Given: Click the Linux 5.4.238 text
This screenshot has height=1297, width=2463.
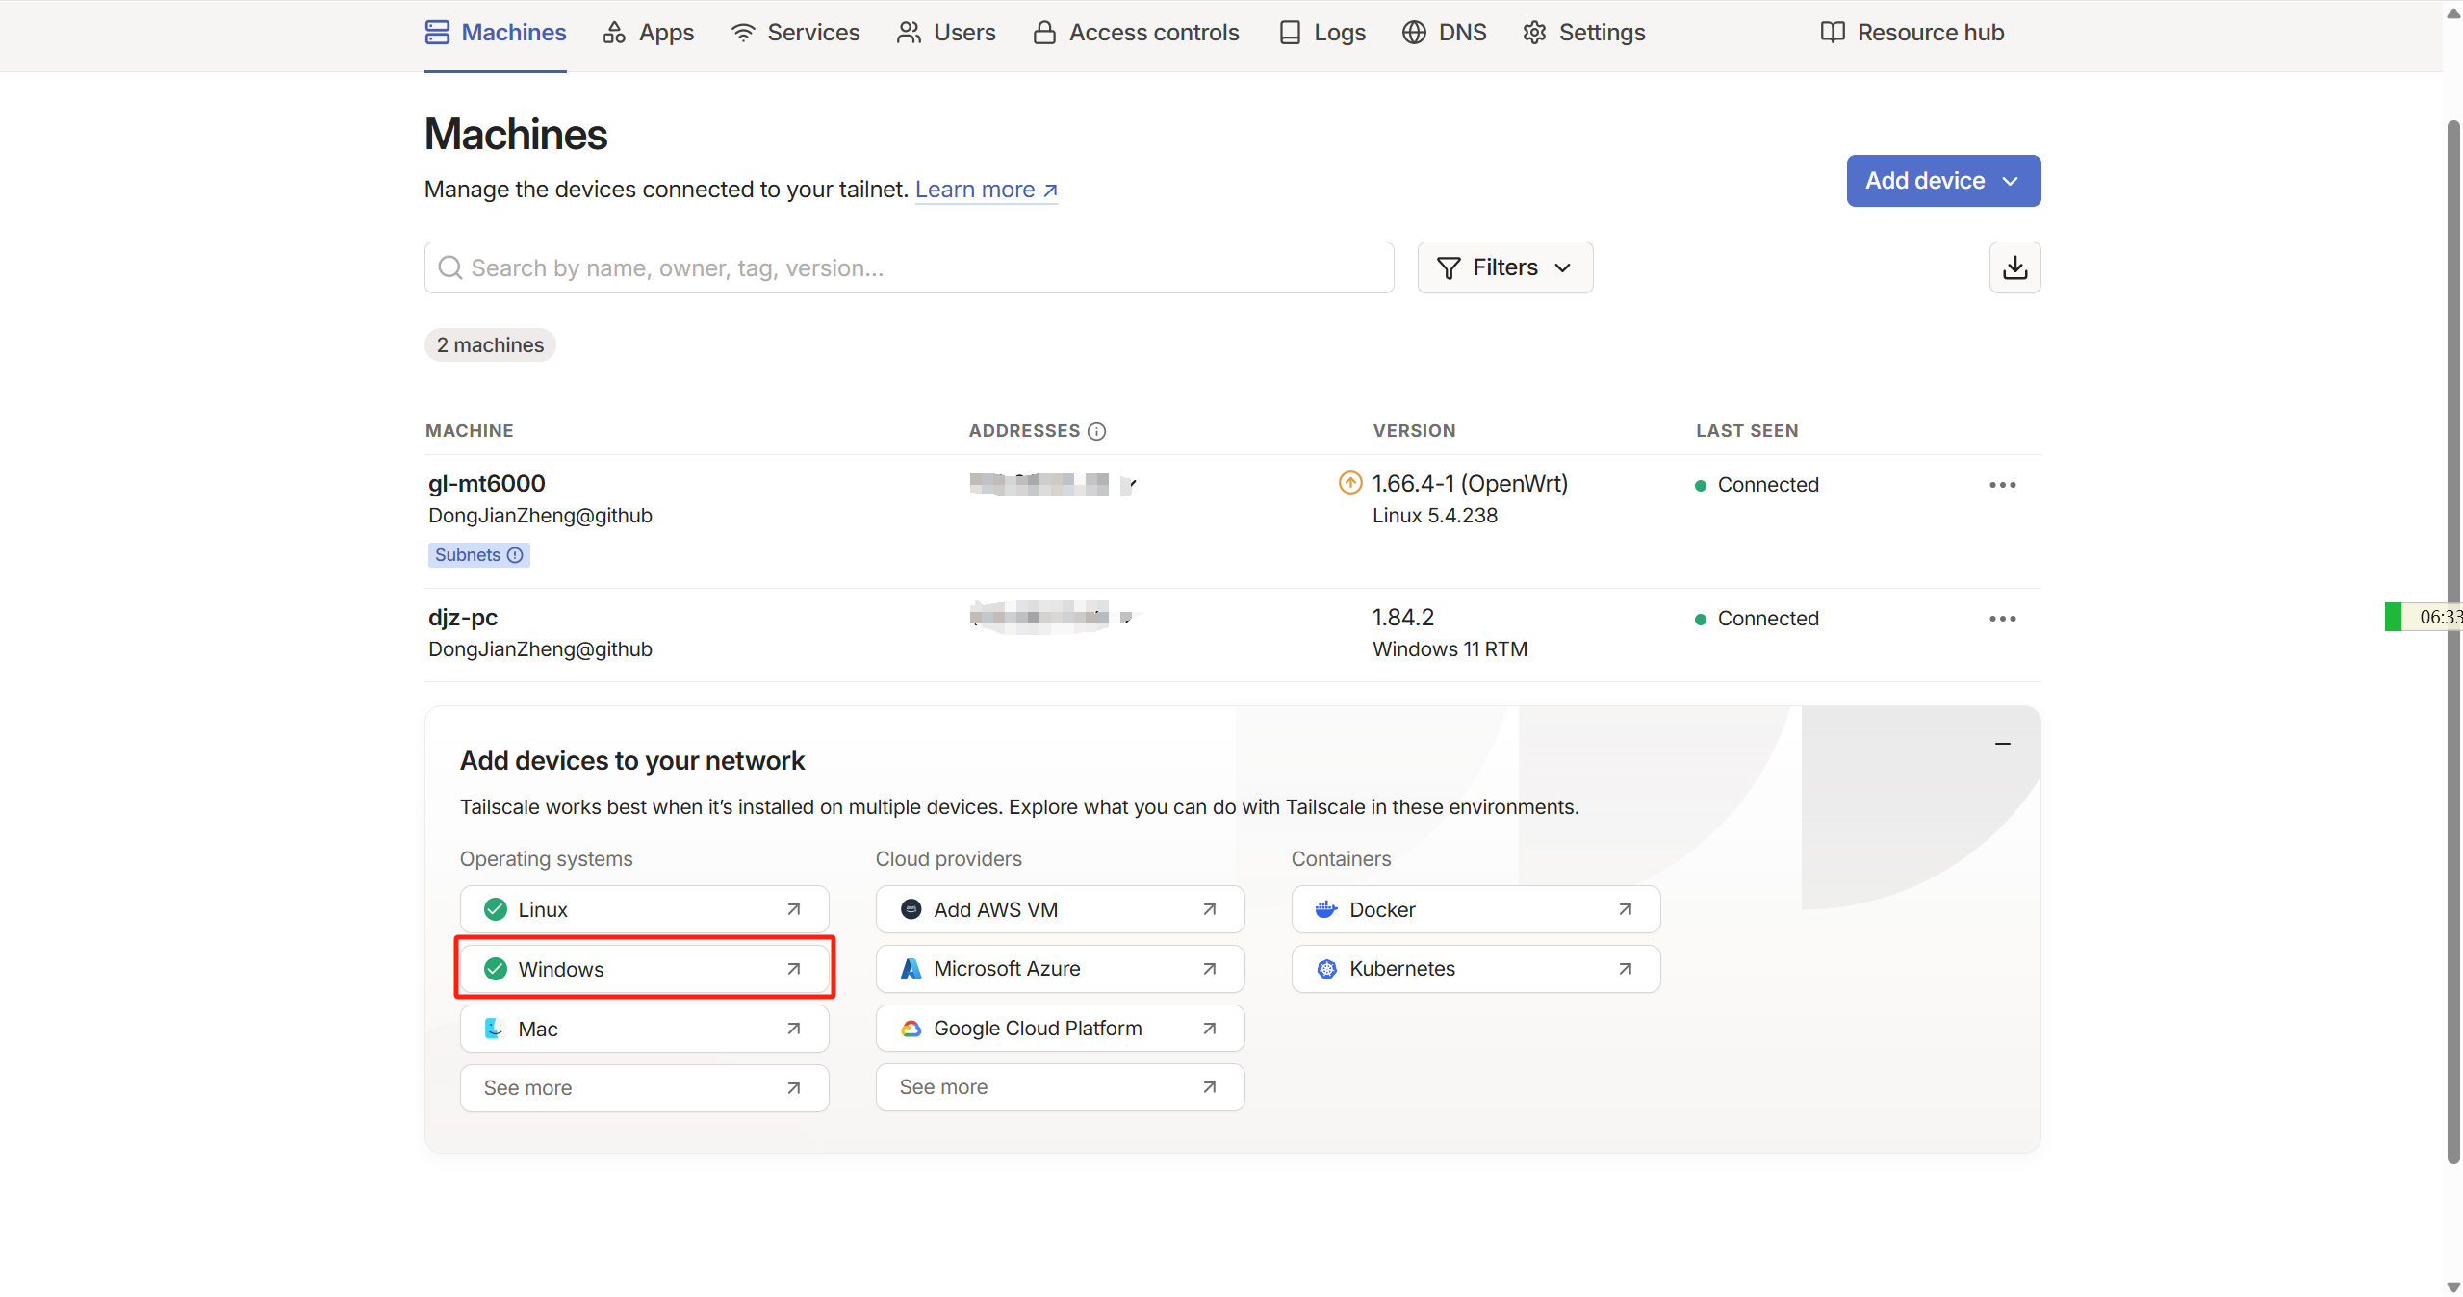Looking at the screenshot, I should click(x=1435, y=516).
